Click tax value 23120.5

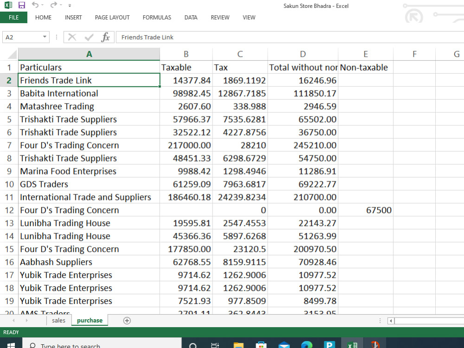coord(240,249)
